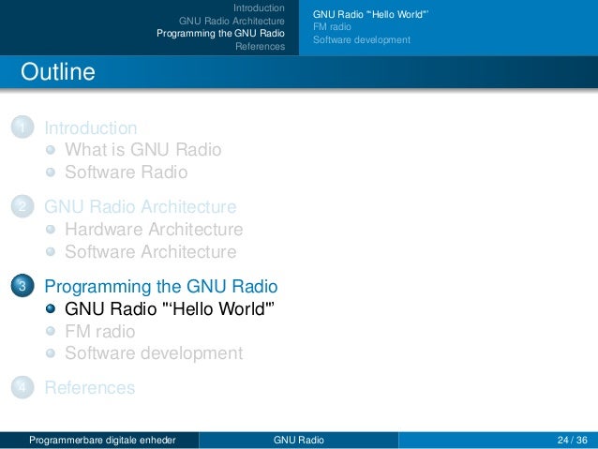Click GNU Radio title in footer
This screenshot has width=598, height=449.
point(299,441)
